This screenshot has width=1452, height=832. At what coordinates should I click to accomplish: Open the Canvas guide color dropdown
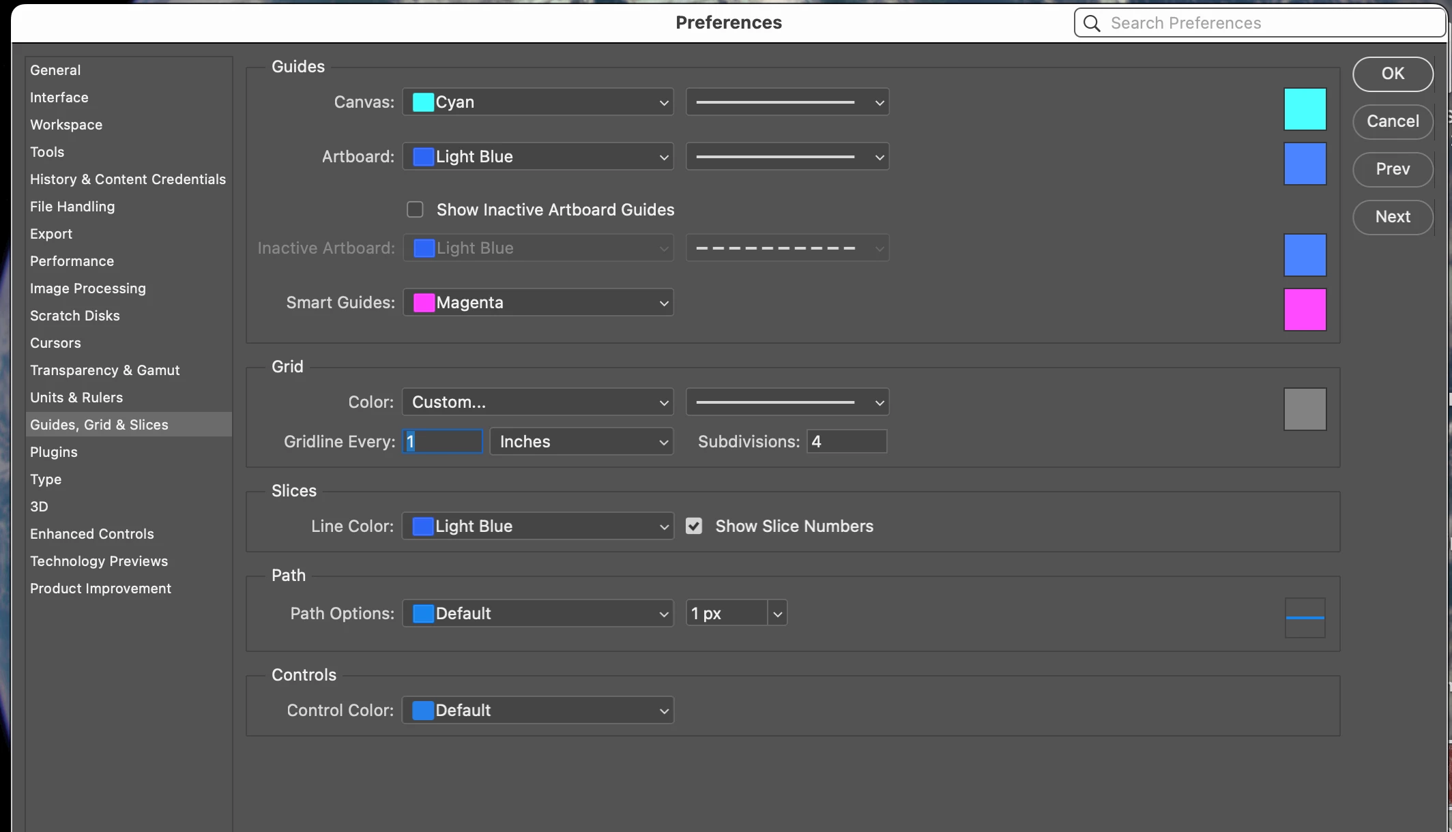click(538, 102)
